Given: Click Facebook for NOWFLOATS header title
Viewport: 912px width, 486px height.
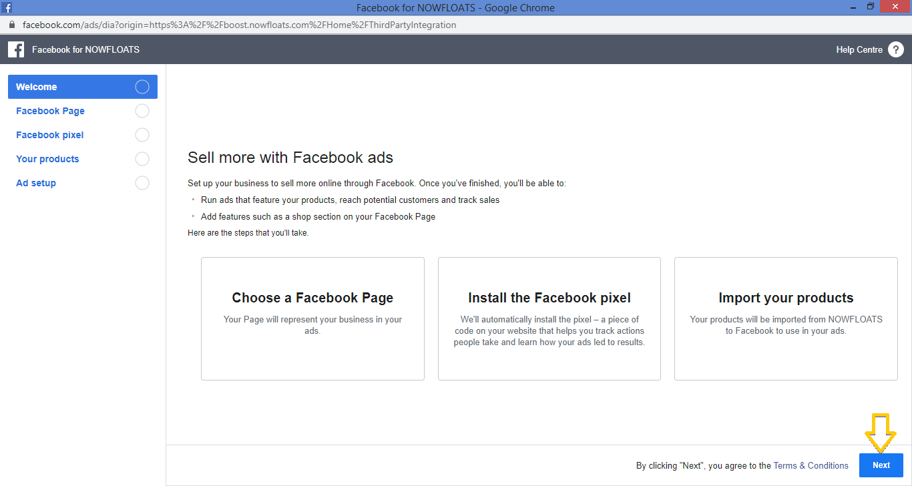Looking at the screenshot, I should click(x=85, y=49).
